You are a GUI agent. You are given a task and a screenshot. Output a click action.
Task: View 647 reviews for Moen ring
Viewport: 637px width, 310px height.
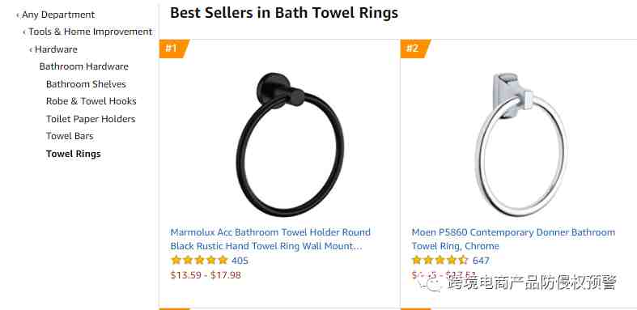(481, 261)
